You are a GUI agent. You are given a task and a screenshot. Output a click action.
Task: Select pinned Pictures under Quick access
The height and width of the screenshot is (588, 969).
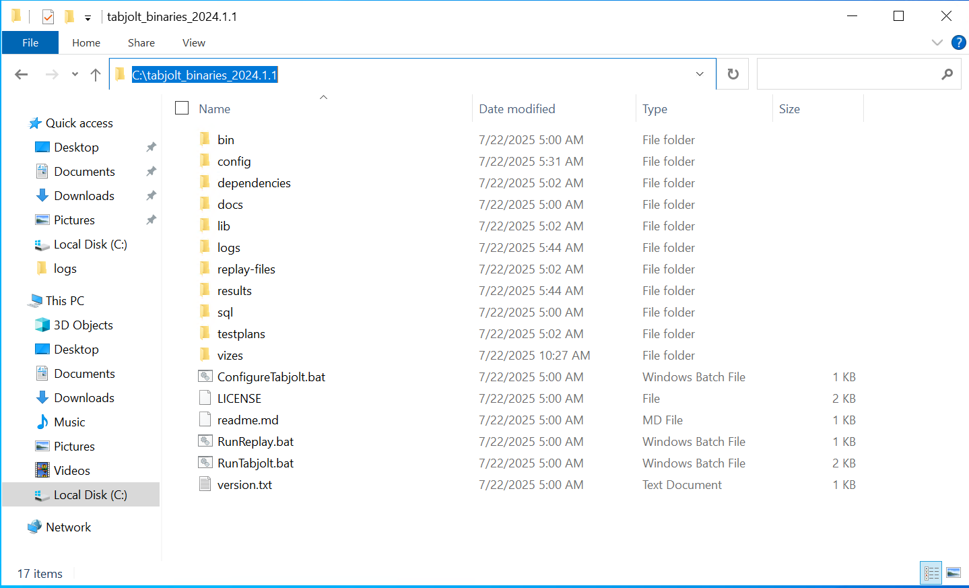tap(74, 220)
